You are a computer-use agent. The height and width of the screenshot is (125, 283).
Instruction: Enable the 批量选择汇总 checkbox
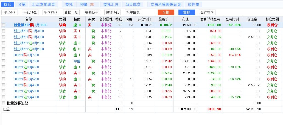[x=4, y=103]
